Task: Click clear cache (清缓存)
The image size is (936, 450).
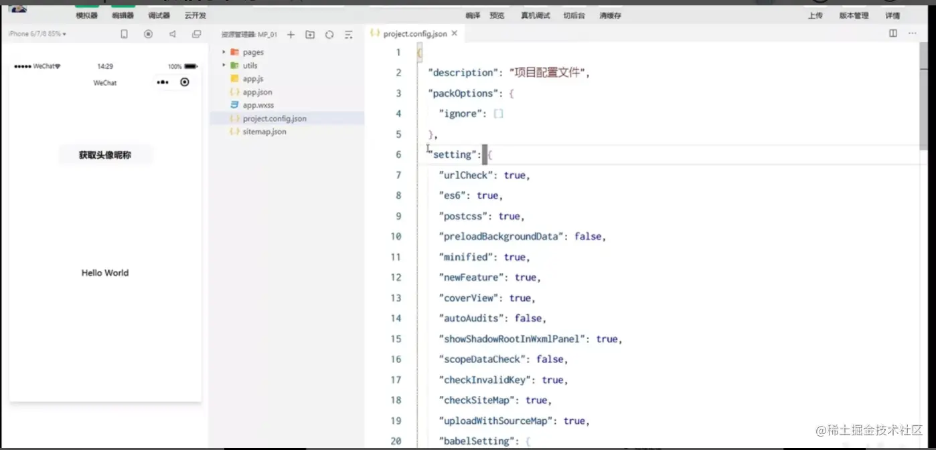Action: tap(610, 15)
